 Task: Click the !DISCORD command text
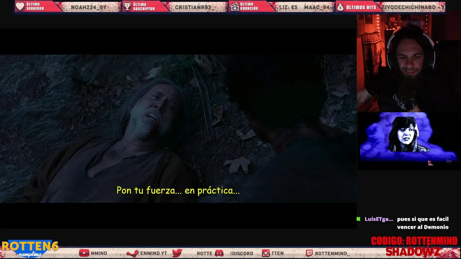pos(242,253)
